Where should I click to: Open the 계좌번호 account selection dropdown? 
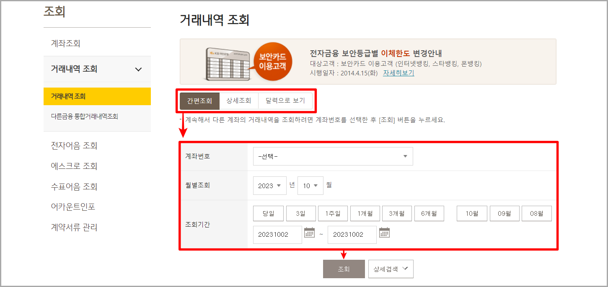click(333, 156)
